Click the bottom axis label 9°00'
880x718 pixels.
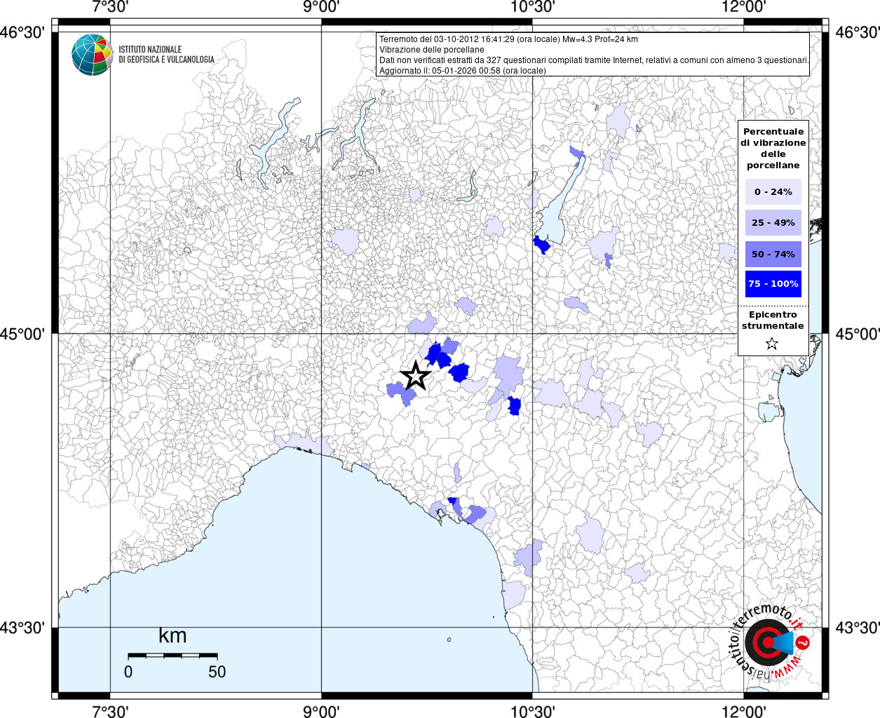click(321, 711)
